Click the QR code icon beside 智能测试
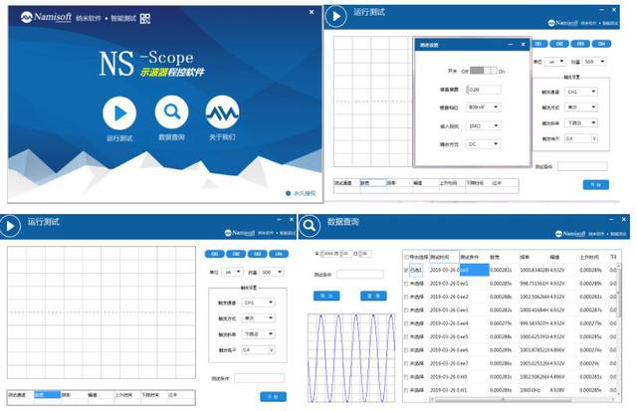This screenshot has width=637, height=411. point(145,18)
